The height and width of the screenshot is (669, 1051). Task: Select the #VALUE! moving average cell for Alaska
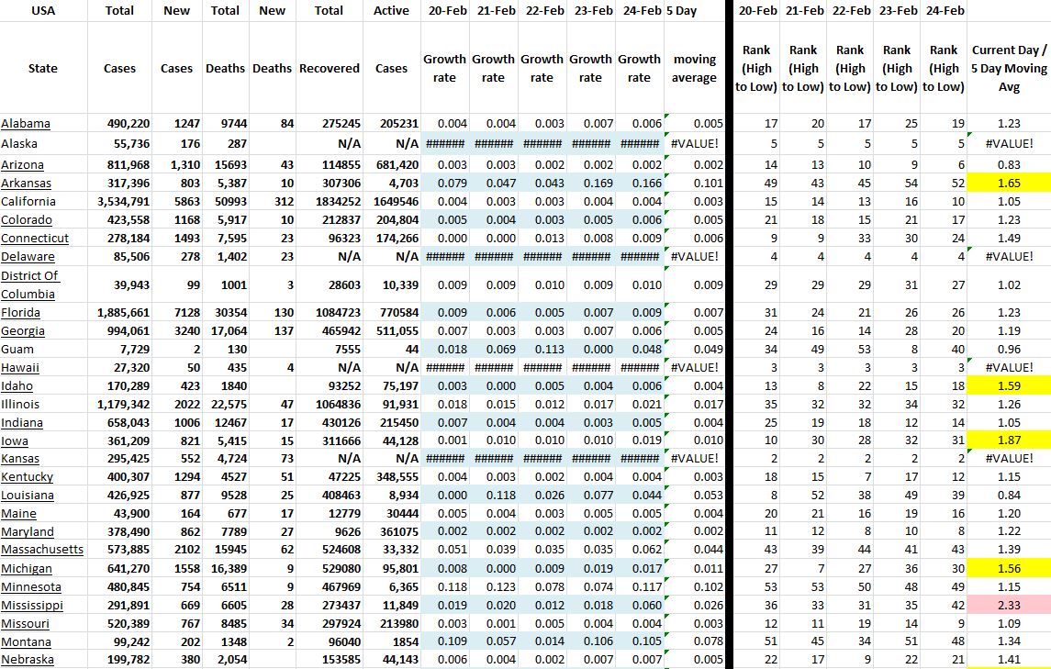694,143
